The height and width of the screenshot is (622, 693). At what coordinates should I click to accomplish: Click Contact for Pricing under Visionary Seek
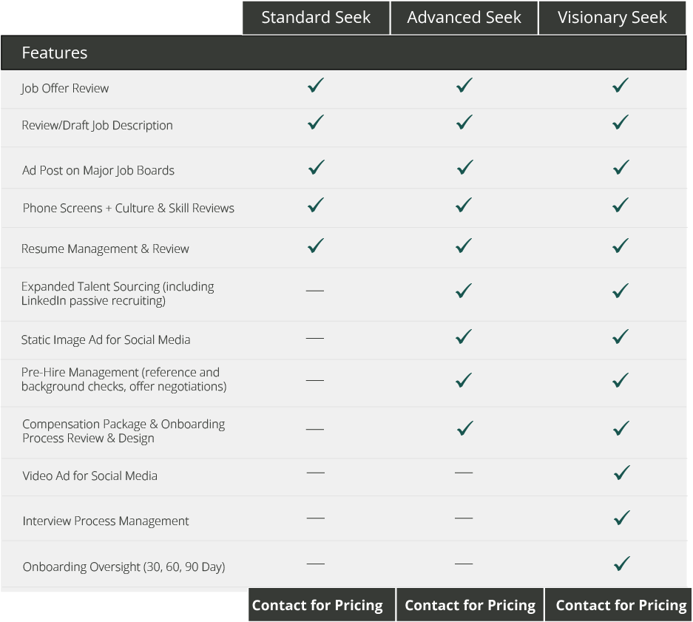click(x=618, y=605)
